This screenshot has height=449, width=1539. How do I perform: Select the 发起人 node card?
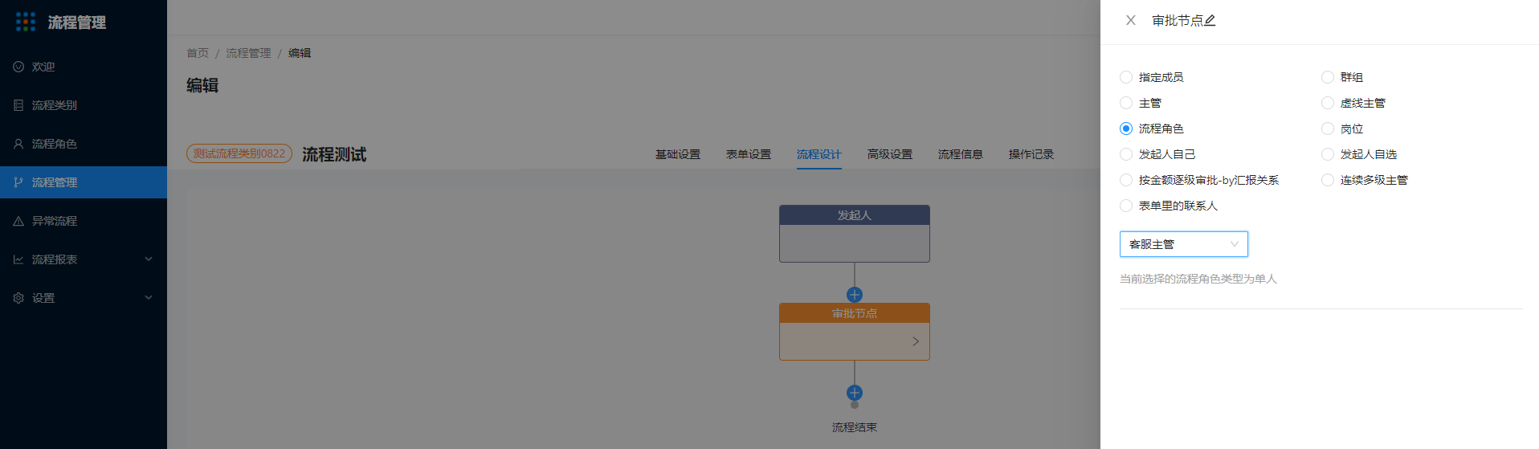[855, 234]
